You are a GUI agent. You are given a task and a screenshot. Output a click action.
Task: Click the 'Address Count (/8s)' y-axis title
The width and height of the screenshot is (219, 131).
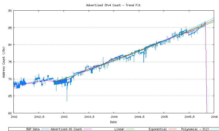pos(4,62)
